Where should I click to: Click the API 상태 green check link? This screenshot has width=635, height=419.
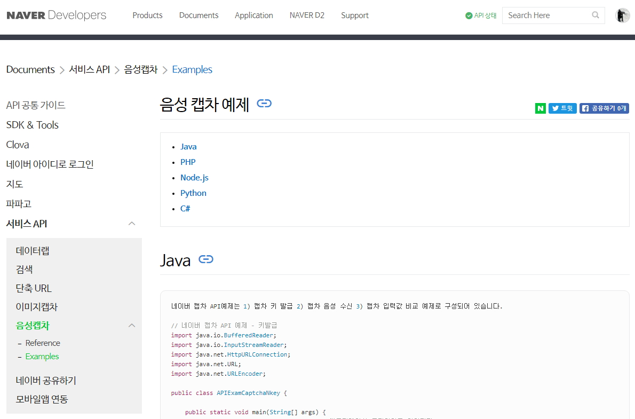pos(481,15)
